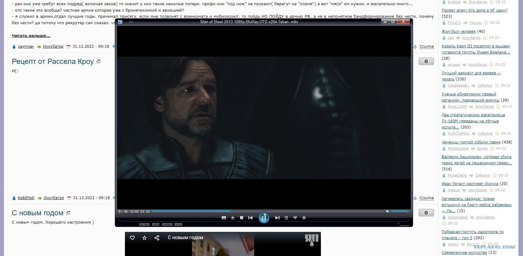Open sidebar user 'Nitromaster' profile
523x256 pixels.
[458, 217]
